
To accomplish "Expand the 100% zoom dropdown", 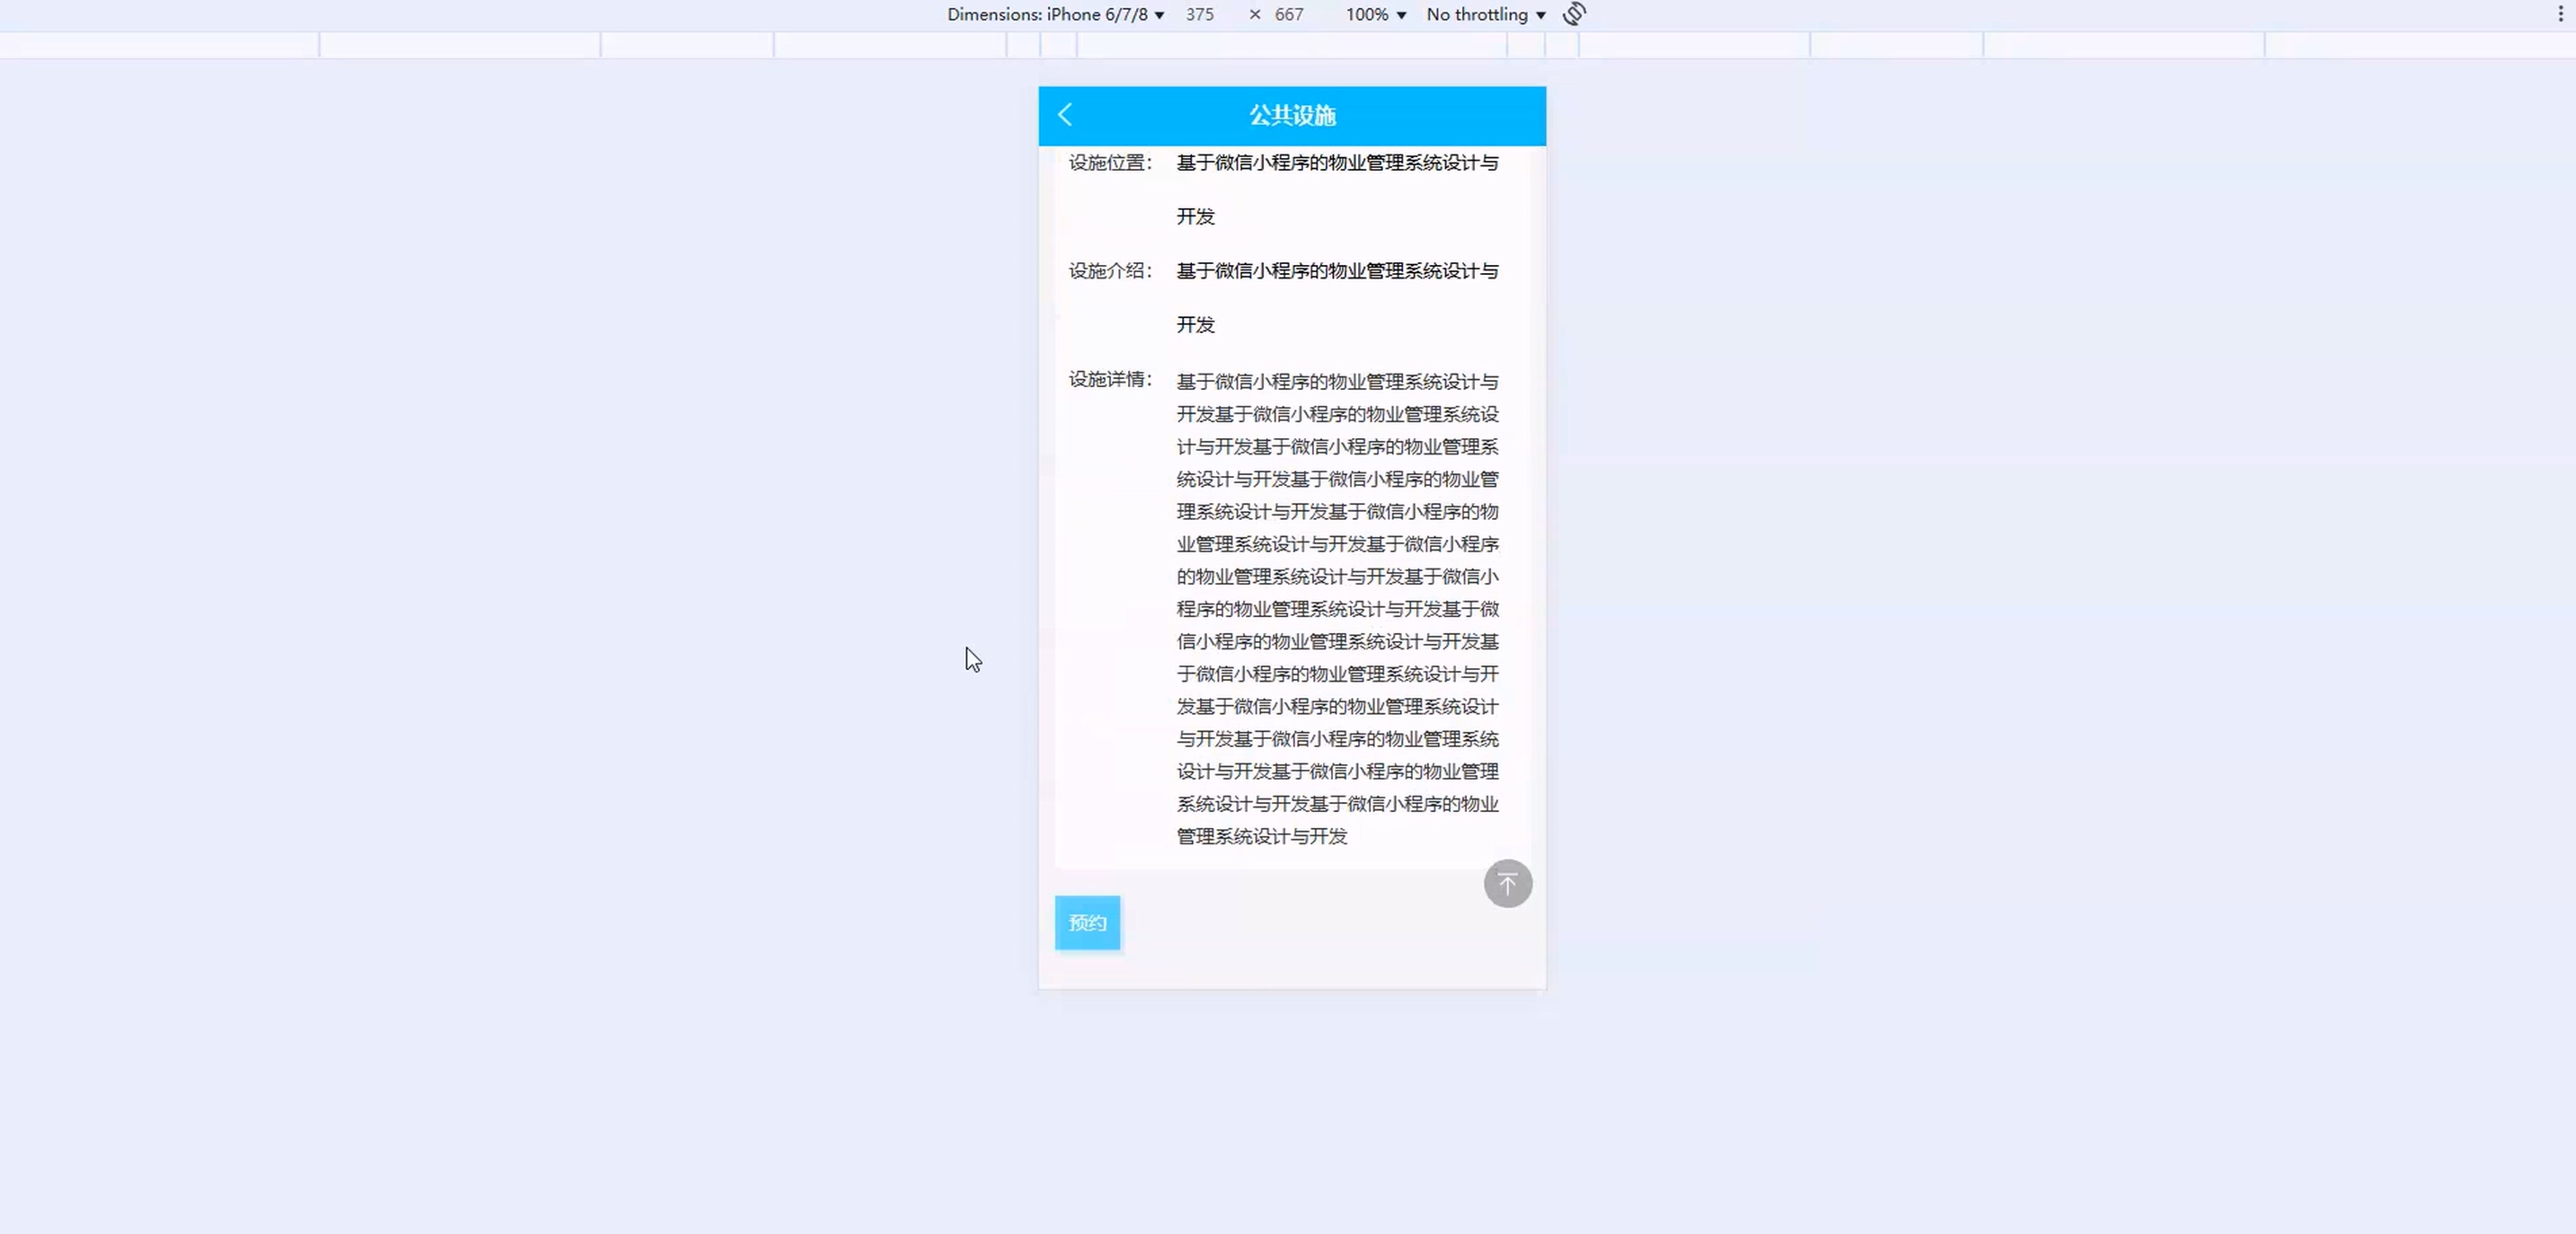I will (1375, 14).
